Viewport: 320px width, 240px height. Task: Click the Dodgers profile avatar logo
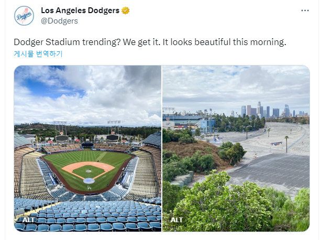point(24,16)
